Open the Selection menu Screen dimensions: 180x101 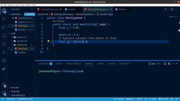pos(10,5)
